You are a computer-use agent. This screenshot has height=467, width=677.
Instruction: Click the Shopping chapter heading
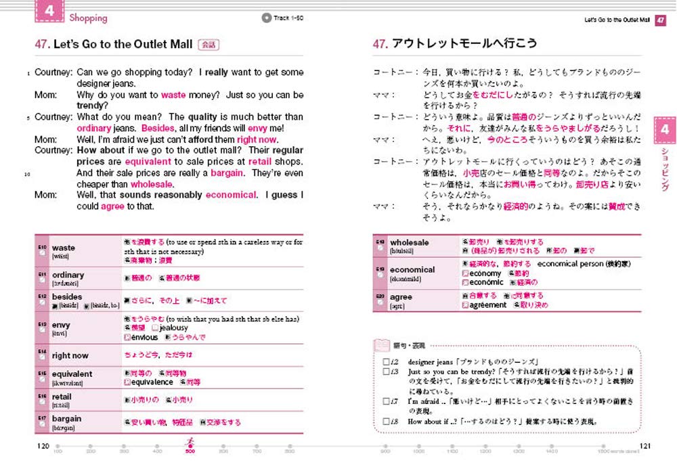tap(88, 18)
